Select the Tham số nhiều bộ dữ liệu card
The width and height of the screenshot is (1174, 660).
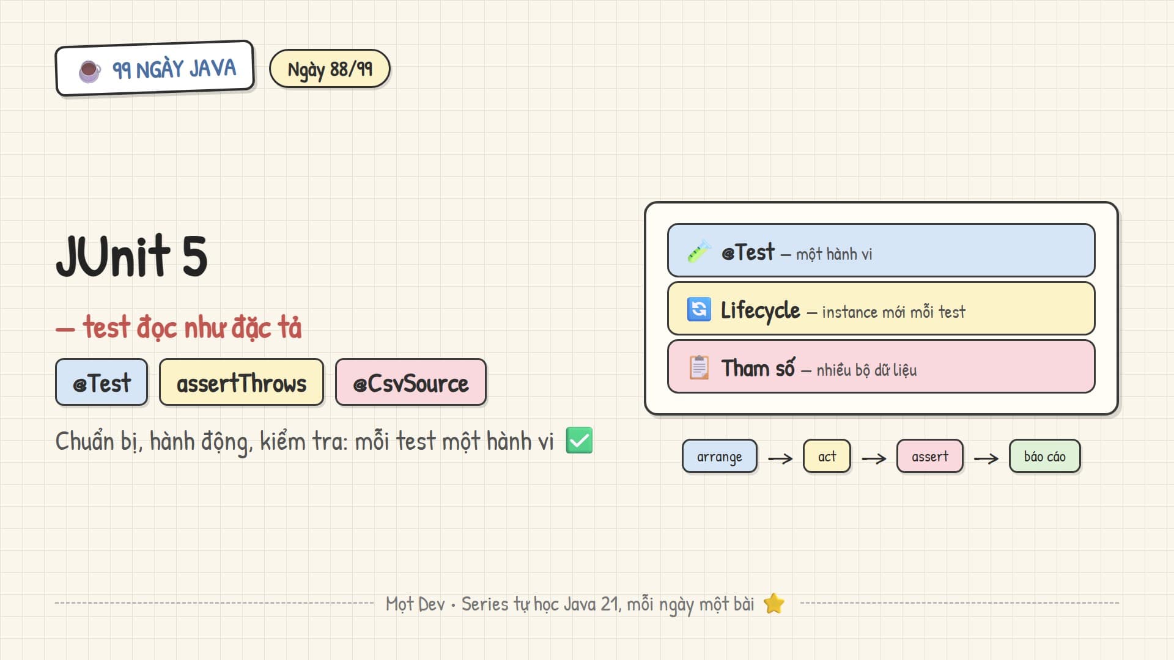click(x=881, y=367)
